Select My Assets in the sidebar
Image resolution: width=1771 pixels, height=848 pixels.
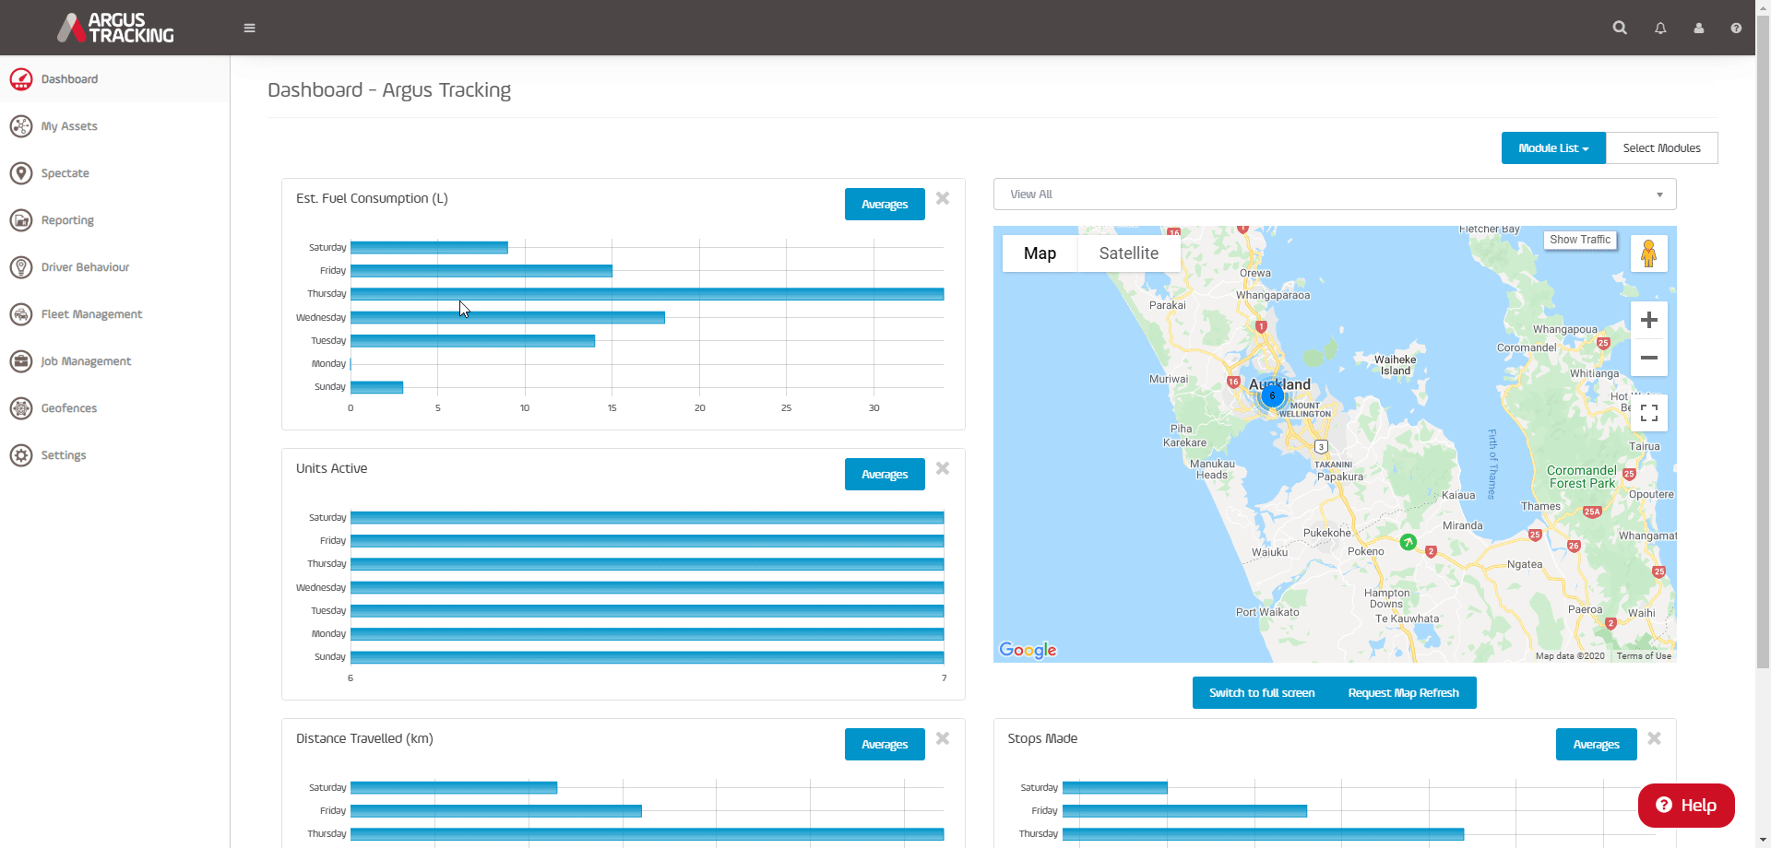click(69, 126)
